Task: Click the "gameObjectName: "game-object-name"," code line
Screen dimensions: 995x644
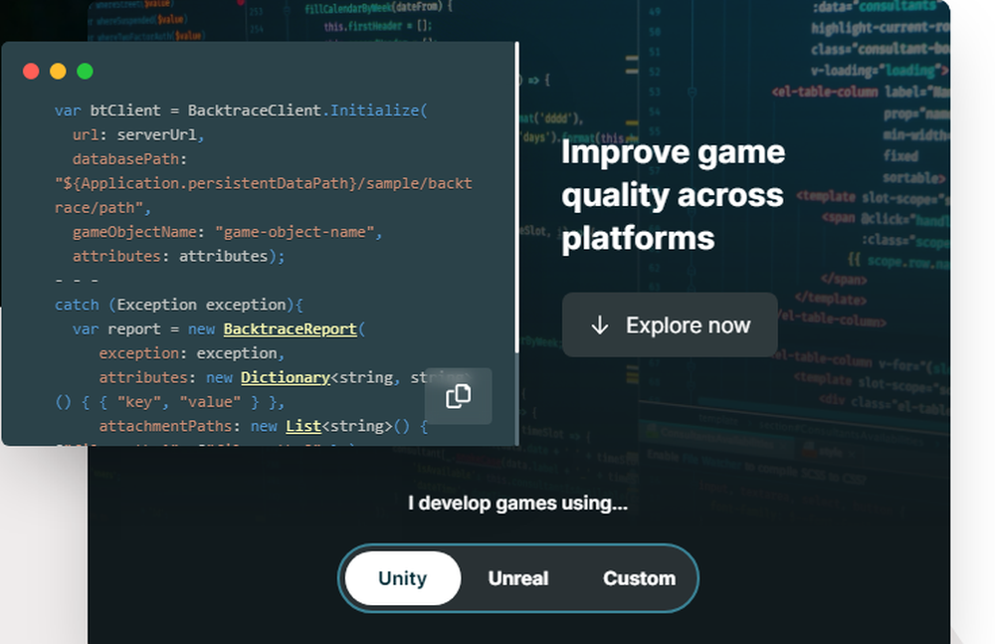Action: point(227,233)
